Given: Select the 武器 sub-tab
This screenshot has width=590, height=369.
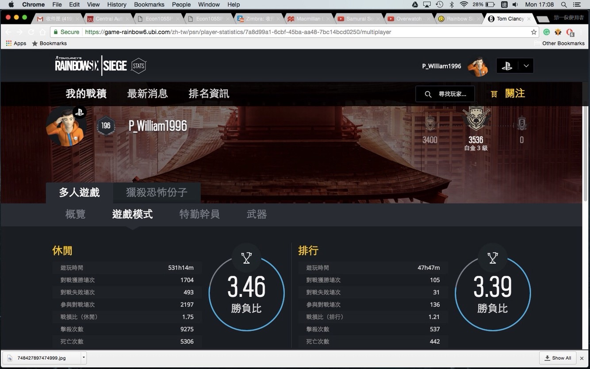Looking at the screenshot, I should [257, 214].
